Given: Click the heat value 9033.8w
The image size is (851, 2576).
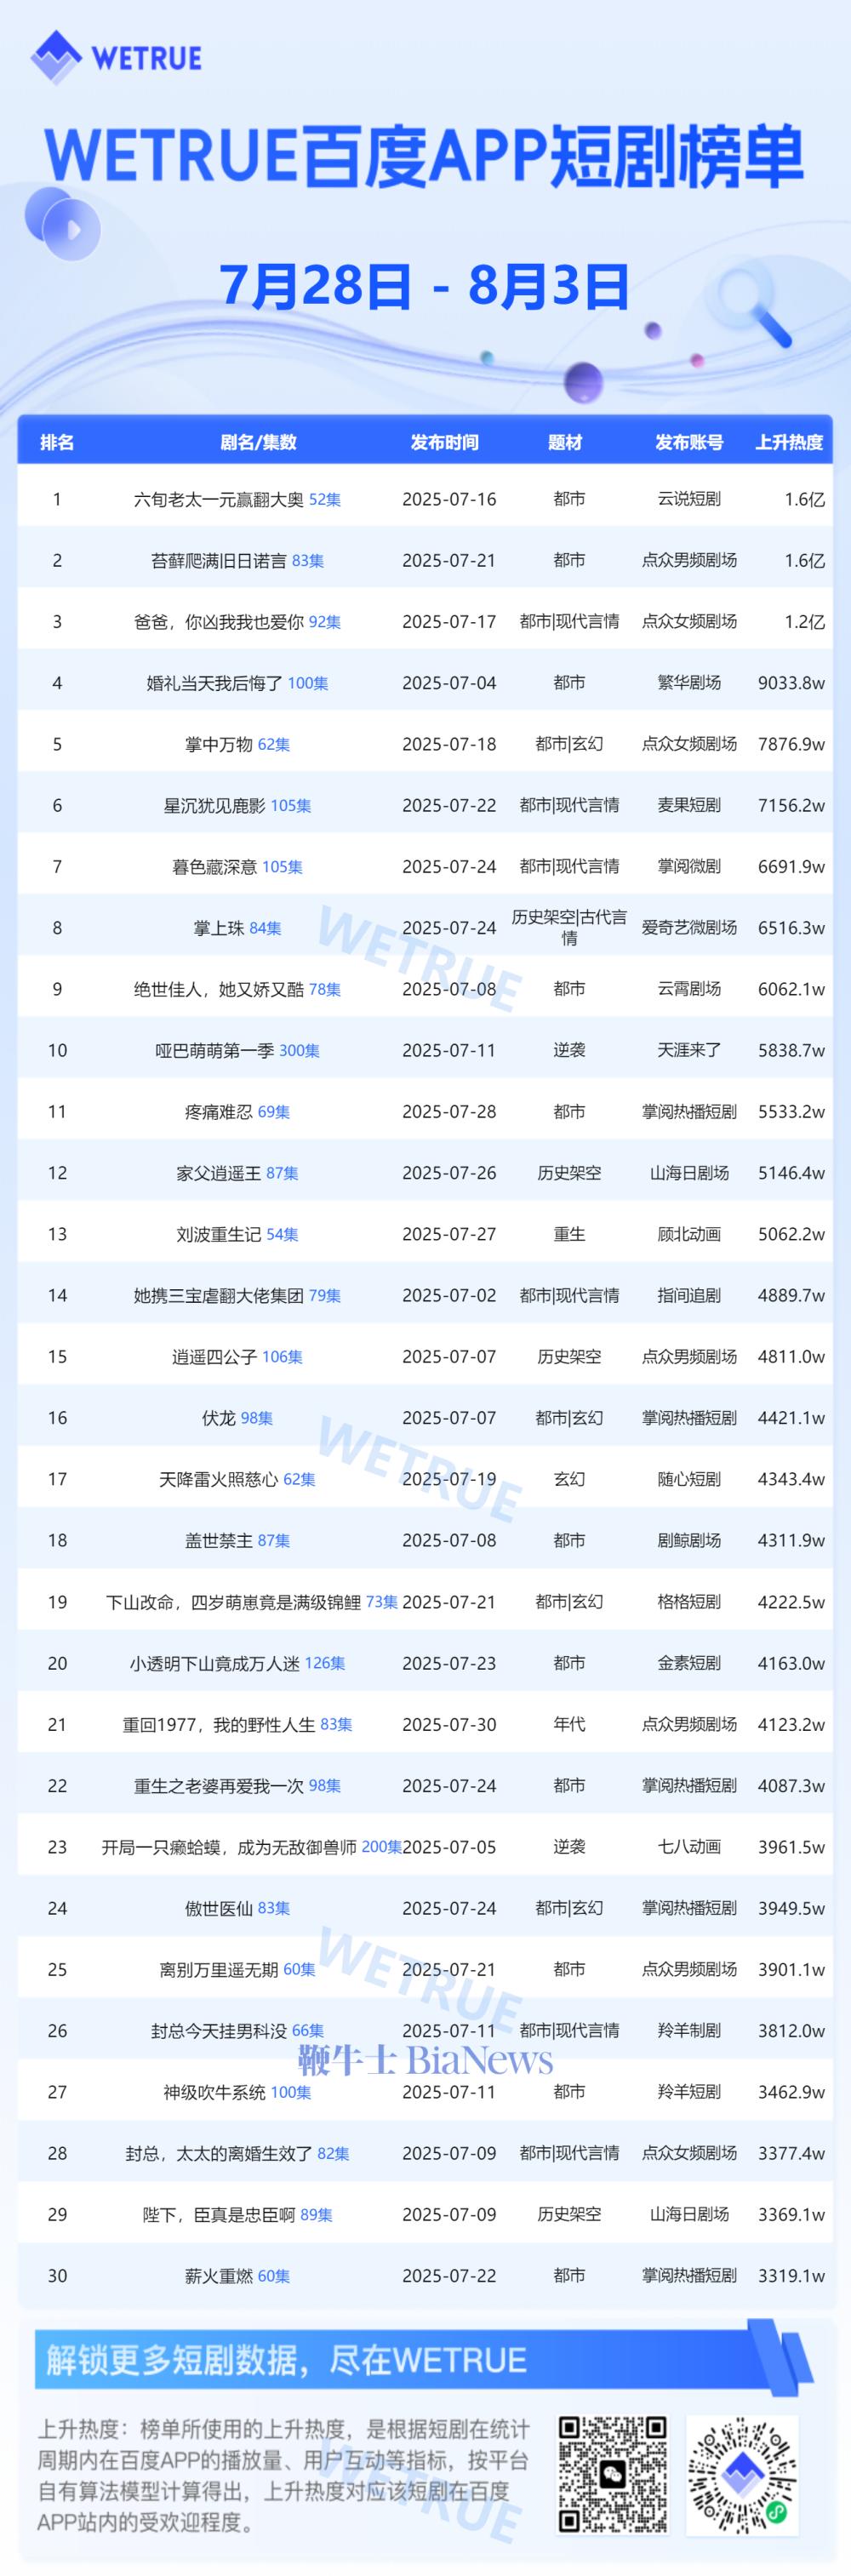Looking at the screenshot, I should click(791, 683).
